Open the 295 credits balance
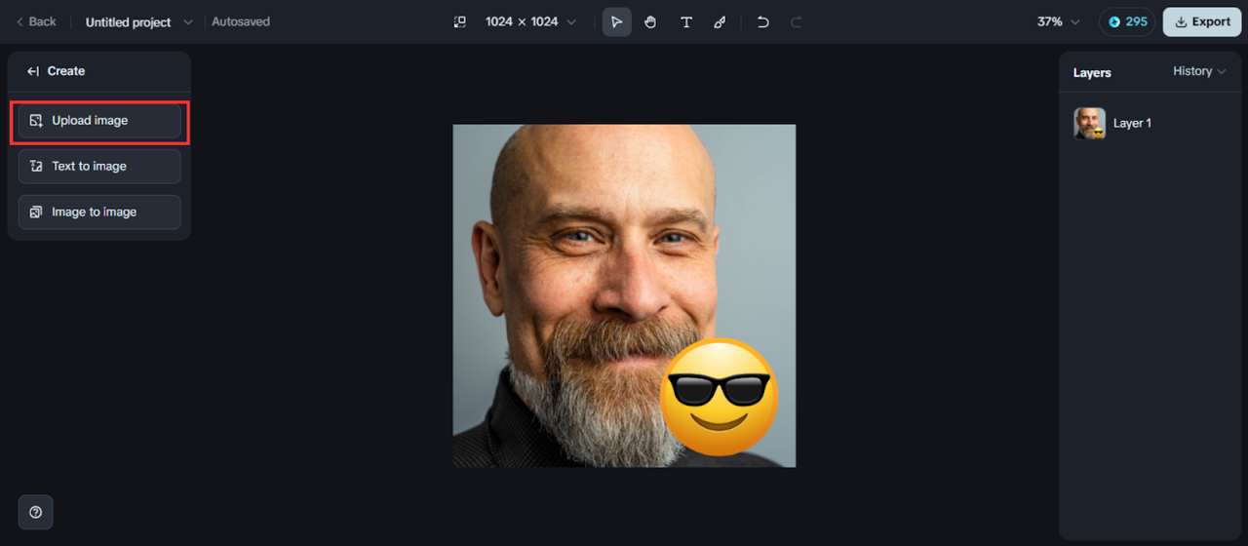The height and width of the screenshot is (546, 1248). click(x=1127, y=21)
